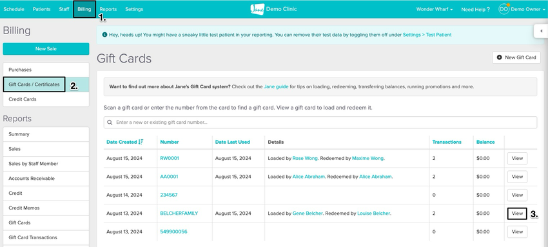Open the Jane guide link

pyautogui.click(x=276, y=86)
